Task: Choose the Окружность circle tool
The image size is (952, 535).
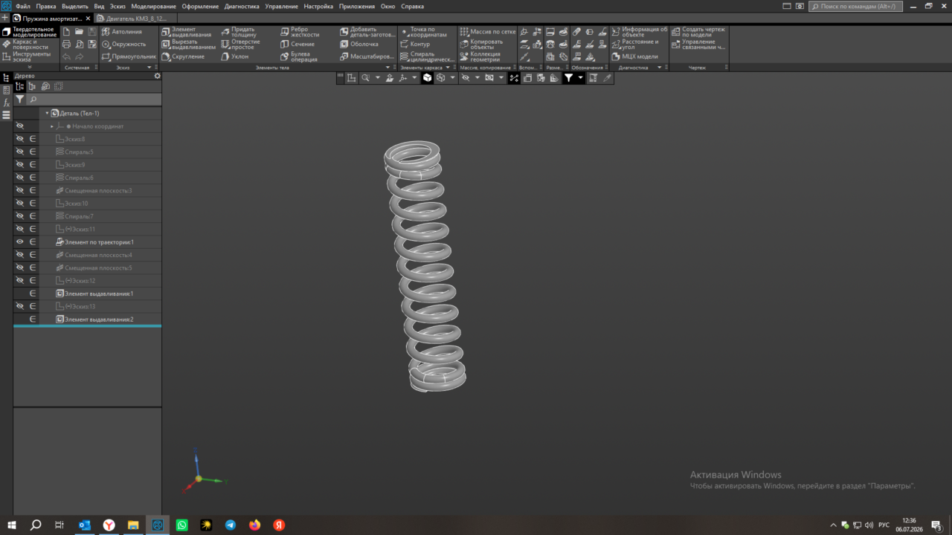Action: click(123, 44)
